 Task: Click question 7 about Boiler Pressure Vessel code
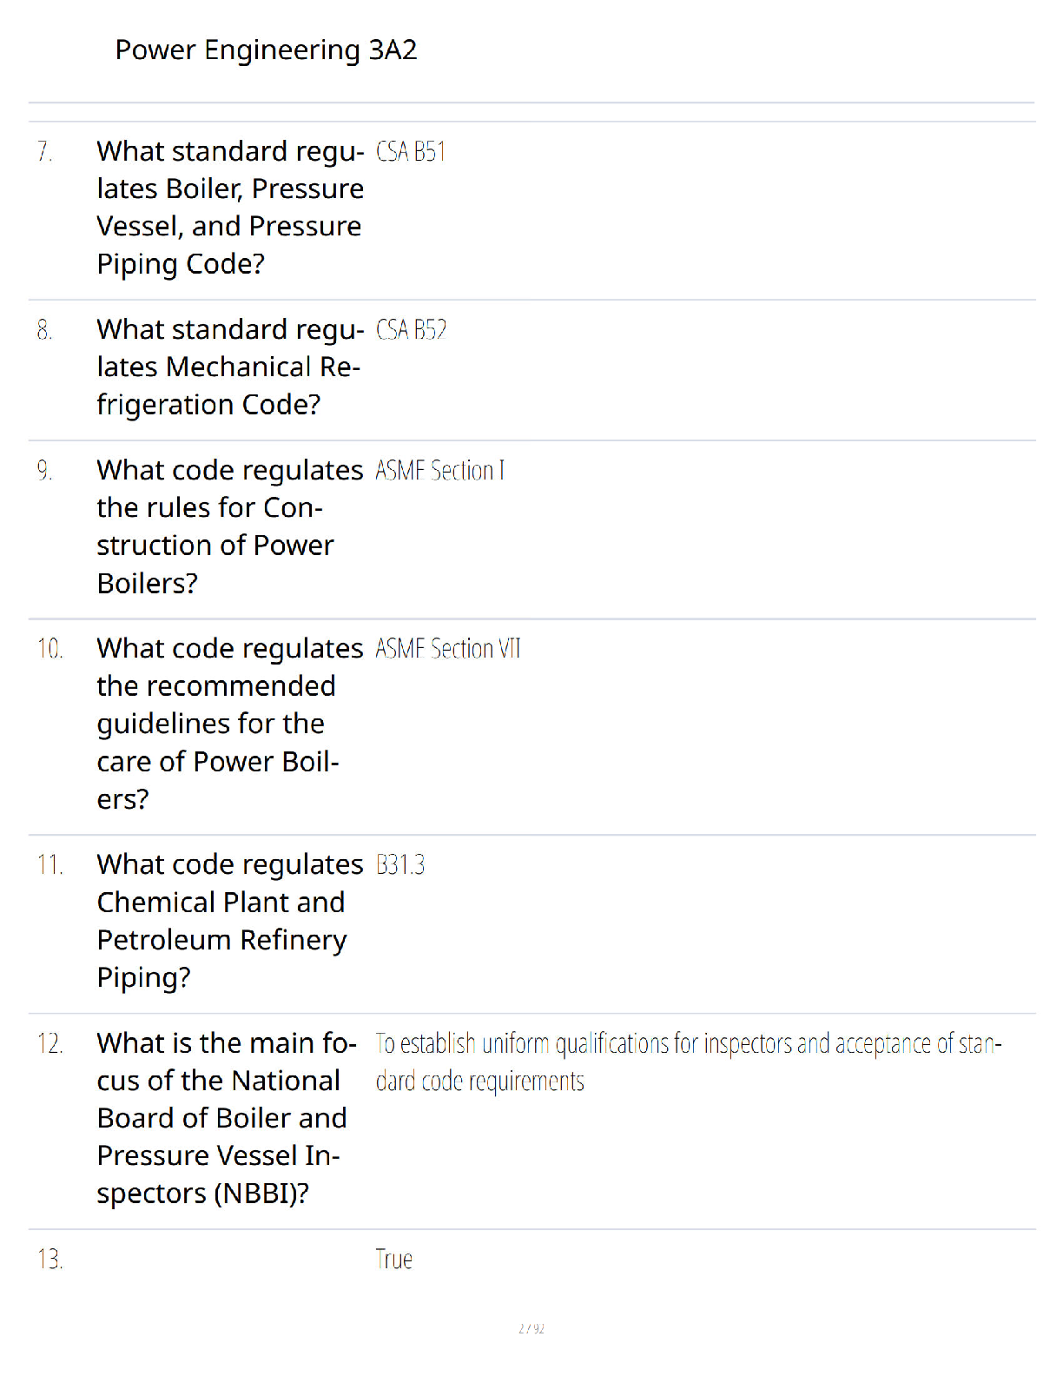tap(231, 208)
